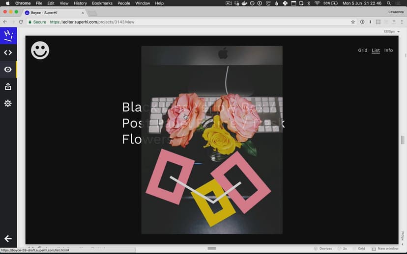
Task: Click the SuperHi logo in sidebar
Action: pos(8,35)
